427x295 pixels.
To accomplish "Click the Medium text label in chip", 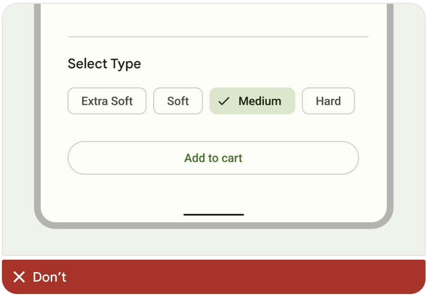I will (x=260, y=101).
